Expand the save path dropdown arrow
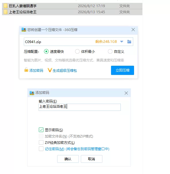170x174 pixels. click(122, 42)
